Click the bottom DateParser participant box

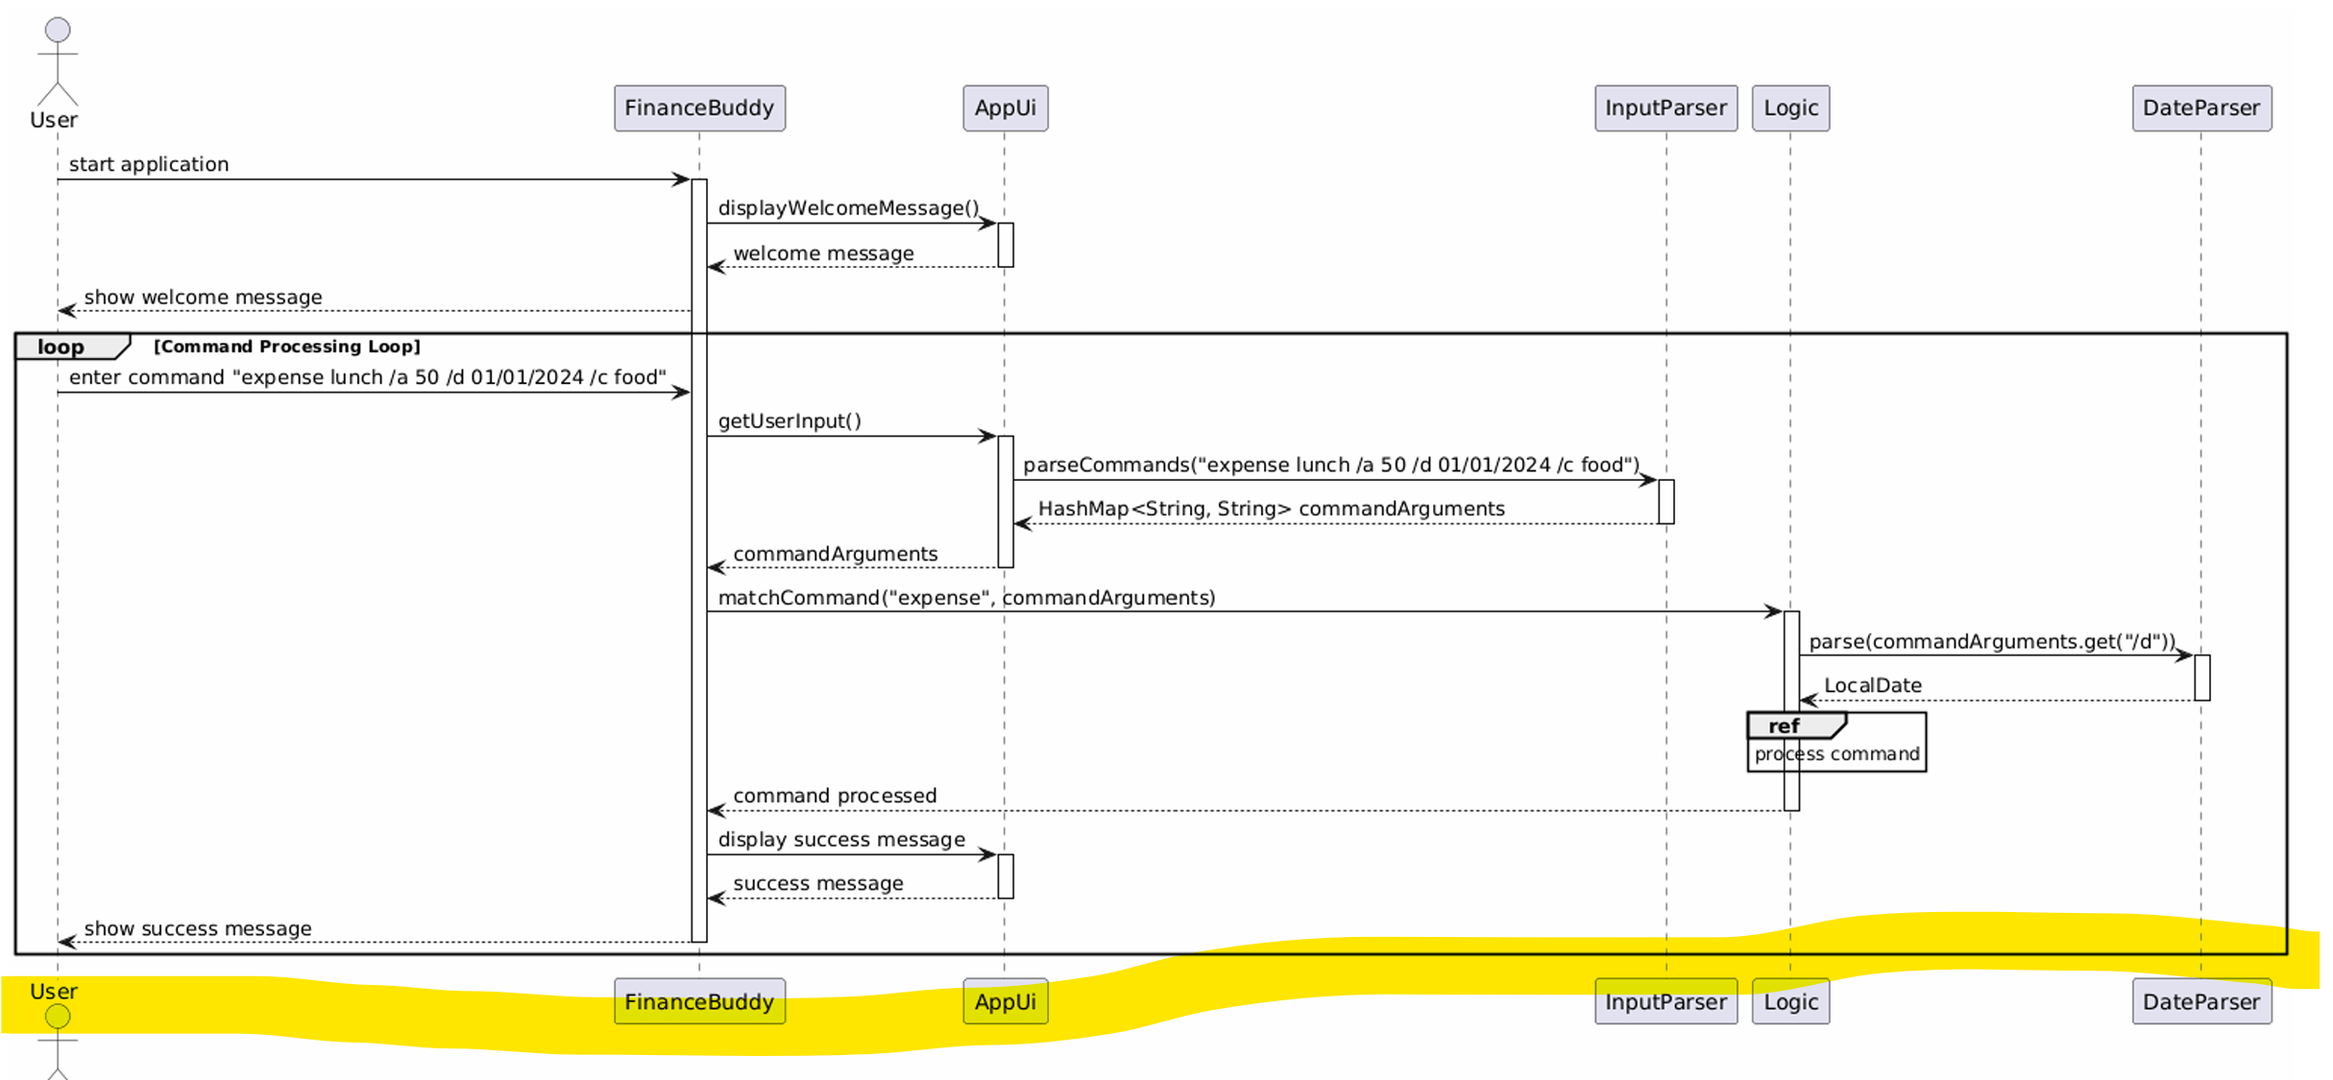point(2200,1001)
